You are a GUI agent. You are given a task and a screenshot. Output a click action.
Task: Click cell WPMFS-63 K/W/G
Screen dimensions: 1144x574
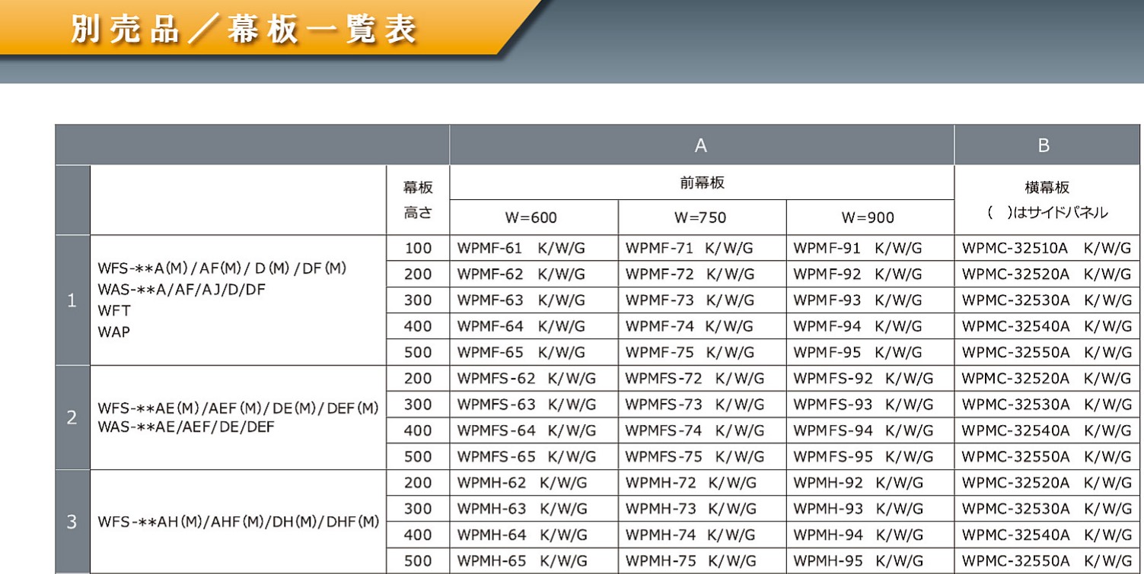tap(534, 404)
